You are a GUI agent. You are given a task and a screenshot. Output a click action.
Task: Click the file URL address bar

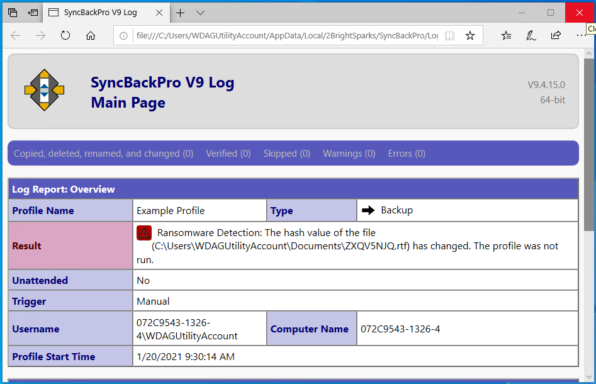[287, 36]
